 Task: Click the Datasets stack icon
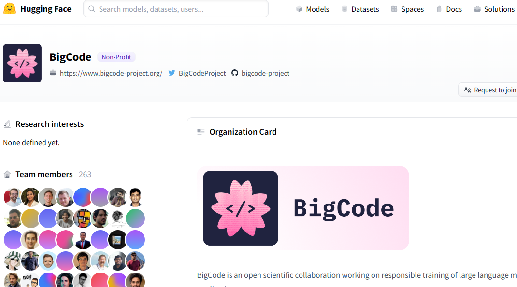click(345, 9)
